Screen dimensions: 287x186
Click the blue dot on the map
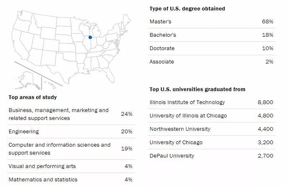click(x=90, y=37)
